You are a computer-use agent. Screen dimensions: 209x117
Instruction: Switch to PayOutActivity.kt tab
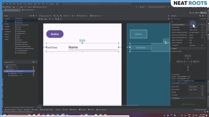pyautogui.click(x=28, y=10)
